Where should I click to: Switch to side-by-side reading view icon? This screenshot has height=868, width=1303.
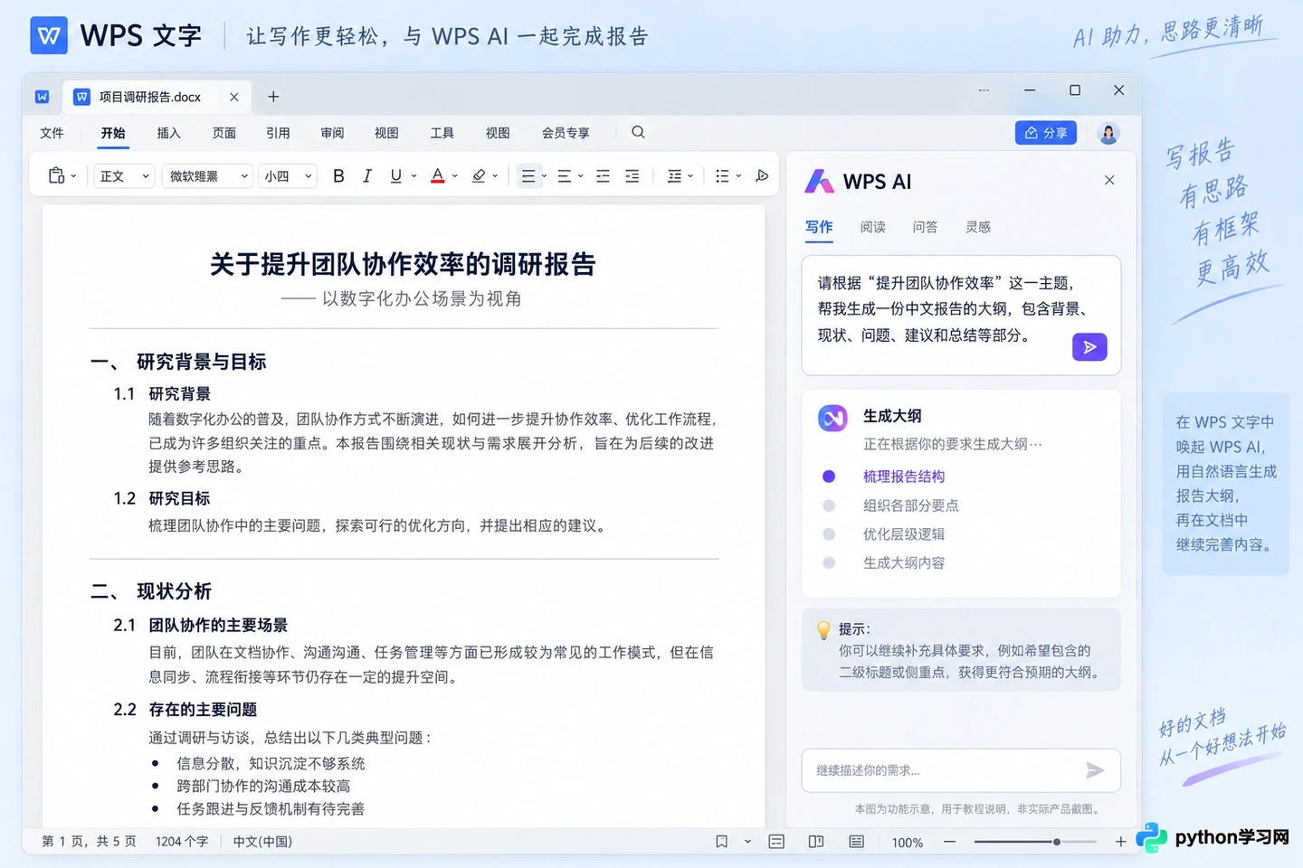click(816, 842)
